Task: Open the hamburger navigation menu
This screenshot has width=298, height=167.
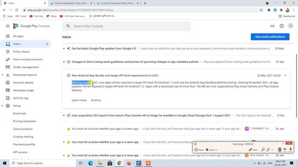Action: pos(7,26)
